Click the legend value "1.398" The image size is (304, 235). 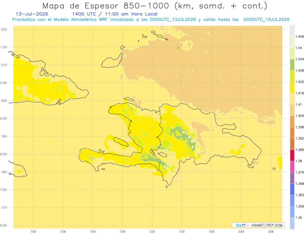click(x=300, y=127)
